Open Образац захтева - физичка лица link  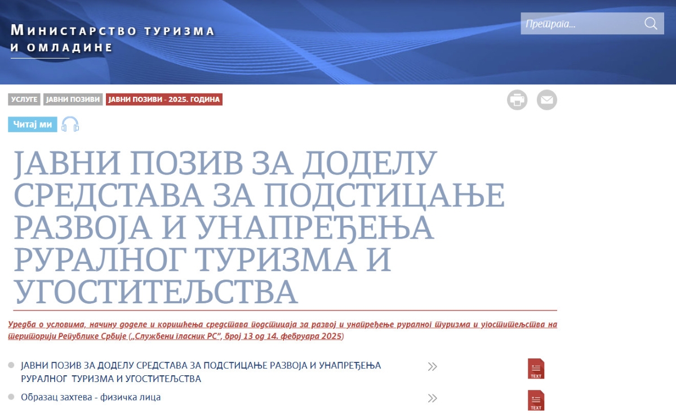tap(91, 397)
